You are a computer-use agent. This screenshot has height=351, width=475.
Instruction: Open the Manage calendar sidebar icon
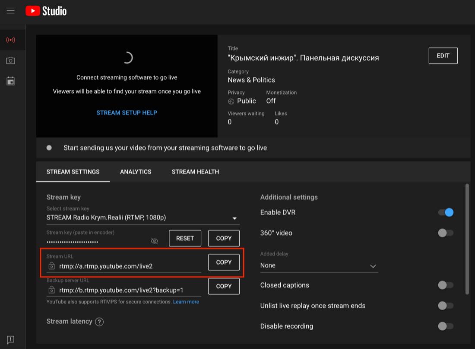[x=11, y=81]
